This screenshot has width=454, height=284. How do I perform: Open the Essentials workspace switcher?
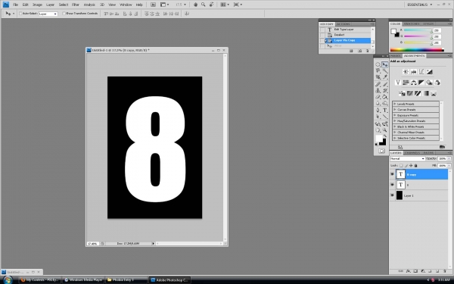[x=420, y=5]
